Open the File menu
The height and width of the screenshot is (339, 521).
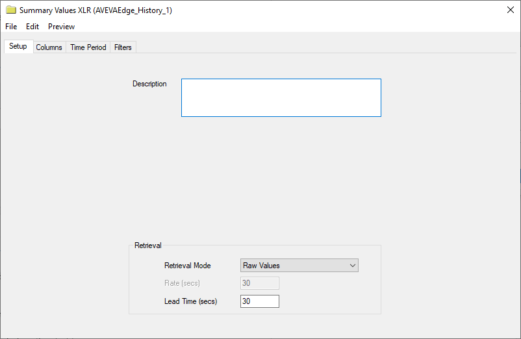[x=11, y=27]
